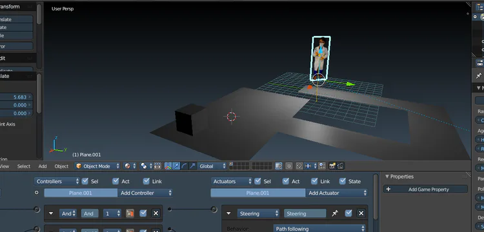Collapse the first And controller
The height and width of the screenshot is (232, 484).
point(51,213)
